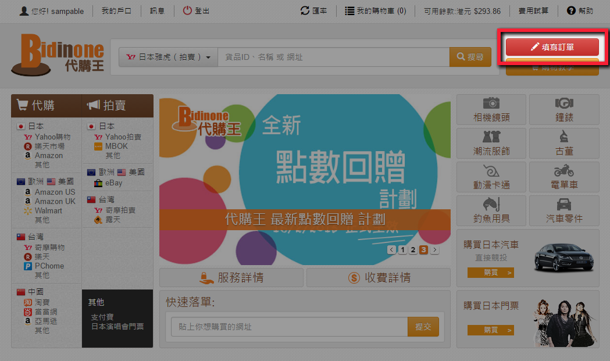
Task: Open Yahoo購物 under 代購 日本
Action: (52, 137)
